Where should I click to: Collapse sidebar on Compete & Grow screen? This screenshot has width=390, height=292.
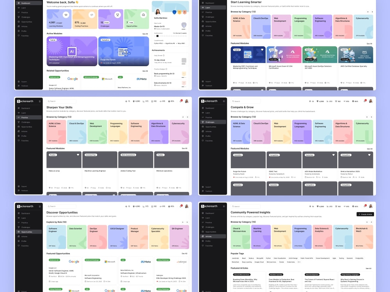pyautogui.click(x=224, y=101)
